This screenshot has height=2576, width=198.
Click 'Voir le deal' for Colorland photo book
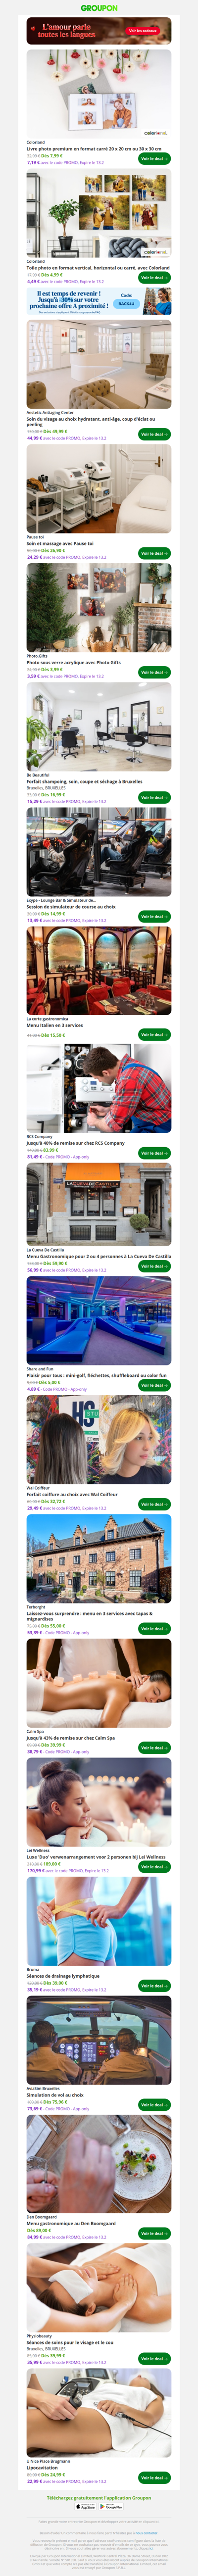coord(154,158)
